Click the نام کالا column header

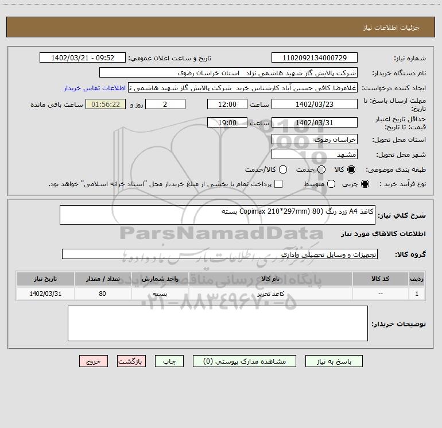coord(270,279)
